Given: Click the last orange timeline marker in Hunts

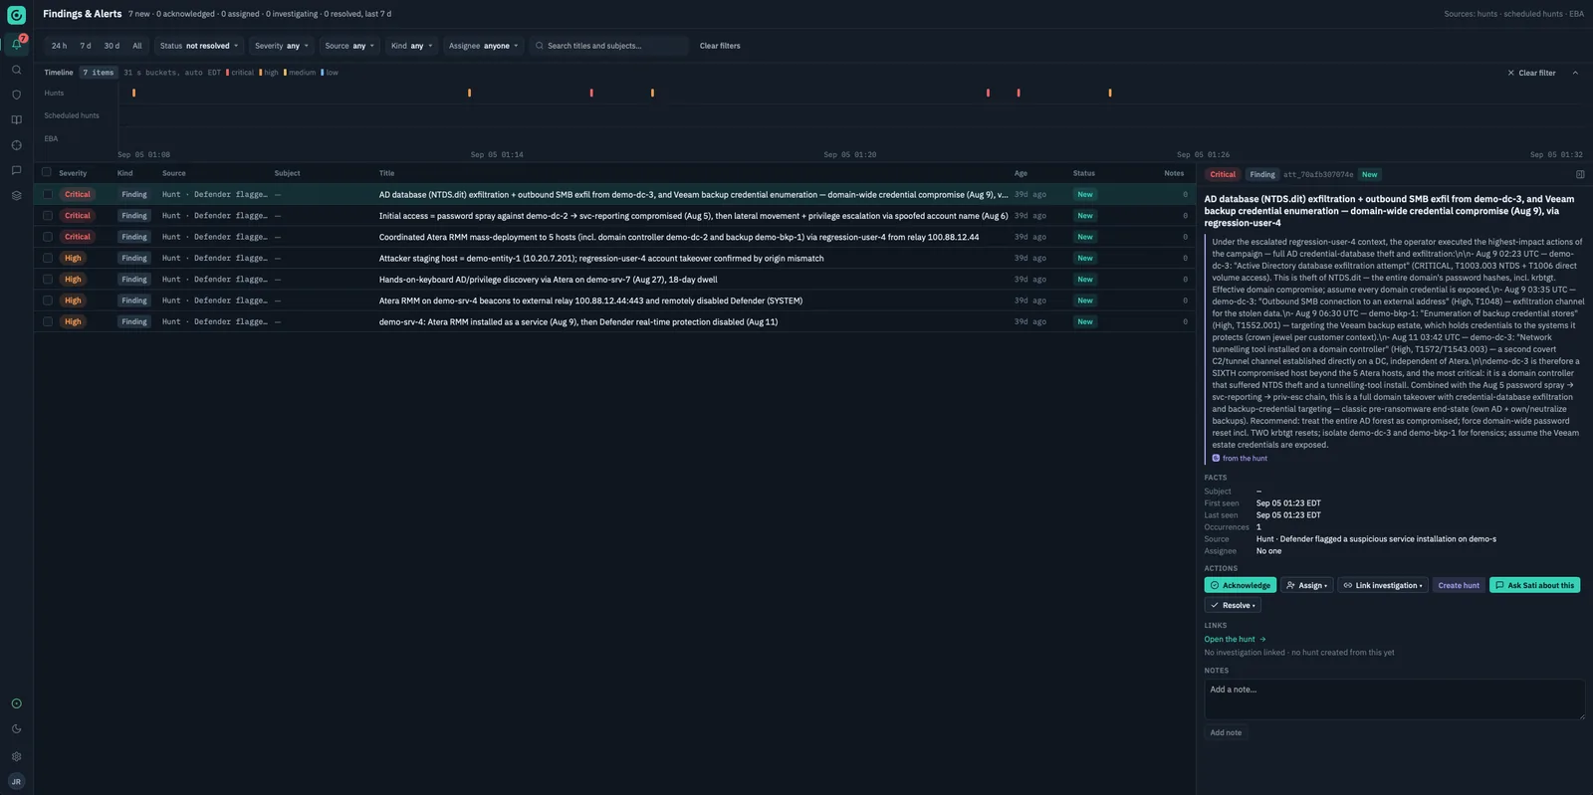Looking at the screenshot, I should pos(1110,93).
